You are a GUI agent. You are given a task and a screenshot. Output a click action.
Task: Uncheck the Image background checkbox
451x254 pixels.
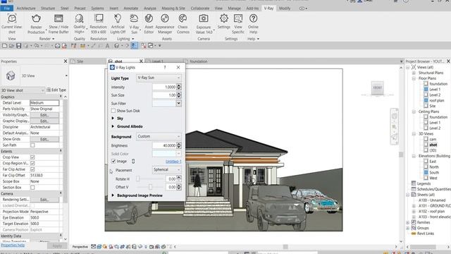[113, 162]
